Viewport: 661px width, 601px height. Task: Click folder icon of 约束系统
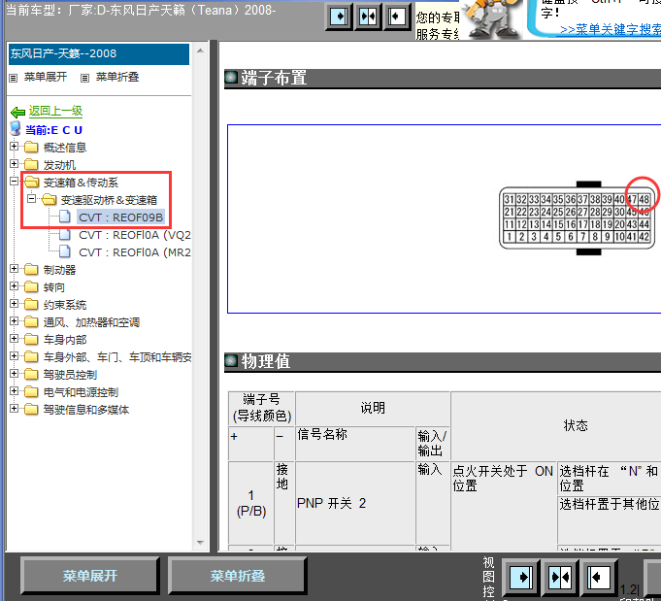point(31,305)
